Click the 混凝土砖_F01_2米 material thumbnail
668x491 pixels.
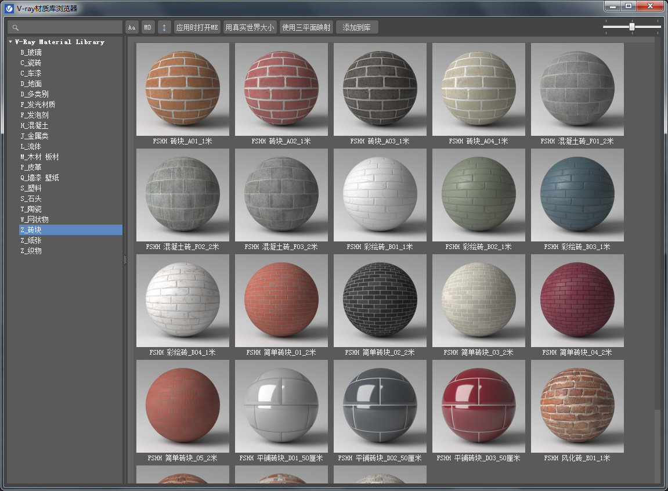coord(577,89)
